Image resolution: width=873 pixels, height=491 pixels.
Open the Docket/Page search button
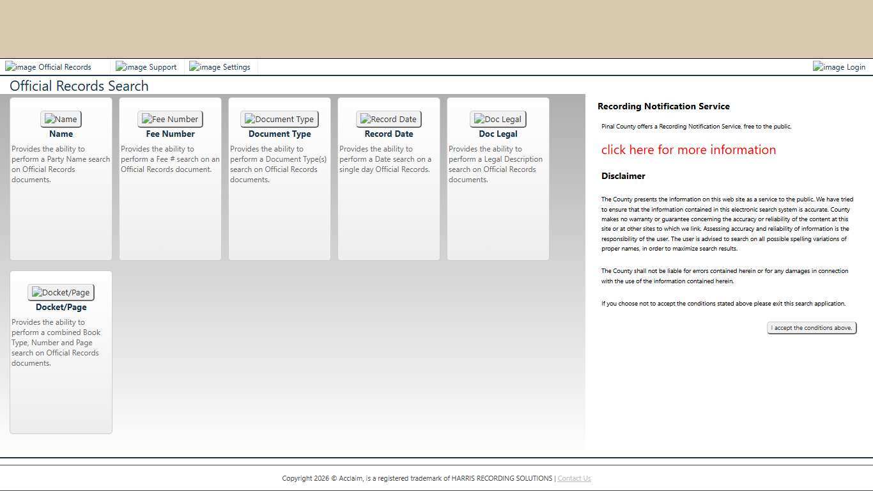point(61,292)
